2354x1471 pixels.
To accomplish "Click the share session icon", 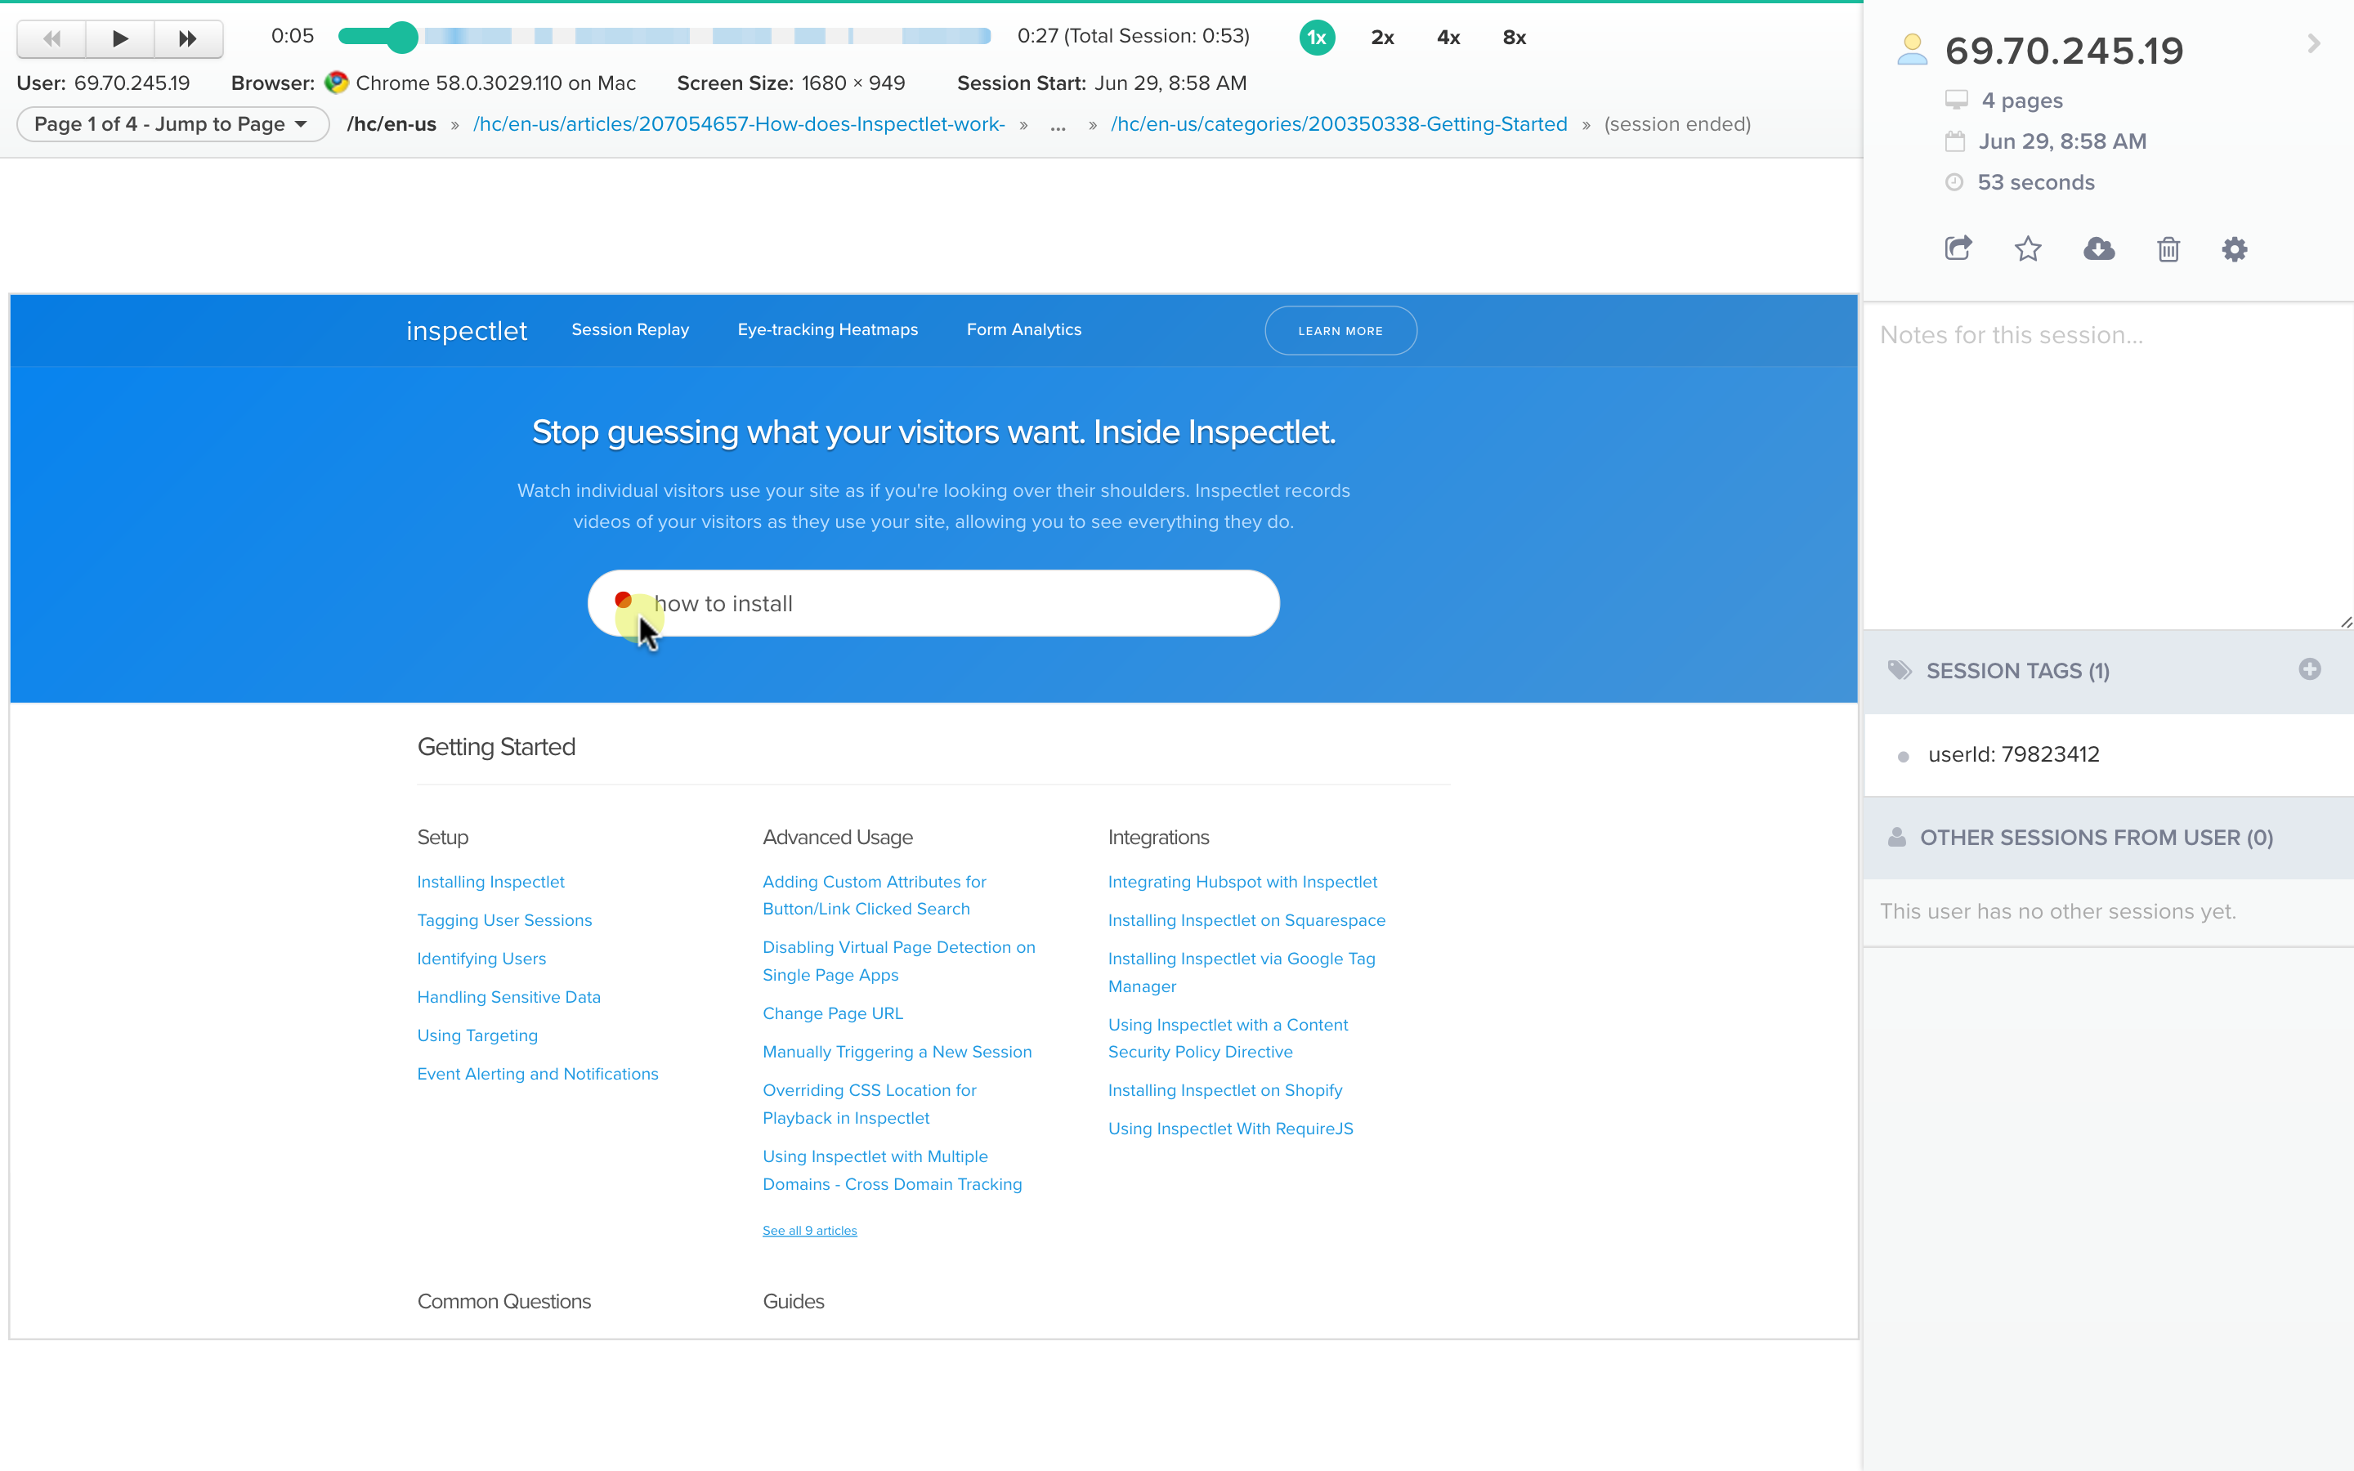I will point(1958,249).
